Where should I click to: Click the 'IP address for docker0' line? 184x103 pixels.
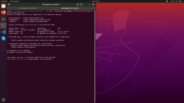(x=52, y=33)
